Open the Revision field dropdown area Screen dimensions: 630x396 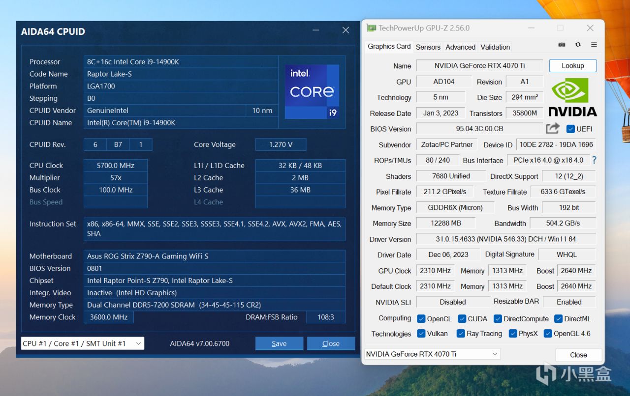coord(525,81)
